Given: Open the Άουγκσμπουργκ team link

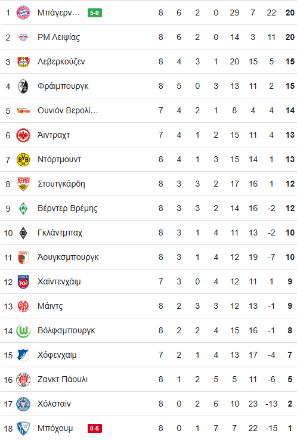Looking at the screenshot, I should 68,258.
